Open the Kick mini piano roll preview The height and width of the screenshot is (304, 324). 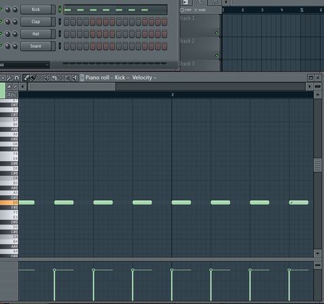pyautogui.click(x=115, y=9)
